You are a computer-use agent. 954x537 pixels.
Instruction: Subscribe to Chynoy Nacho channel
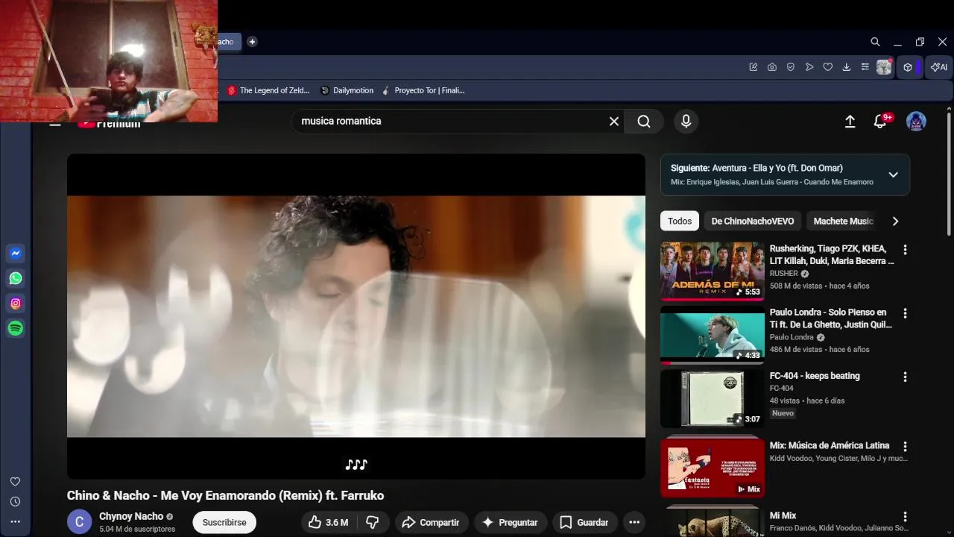tap(224, 522)
